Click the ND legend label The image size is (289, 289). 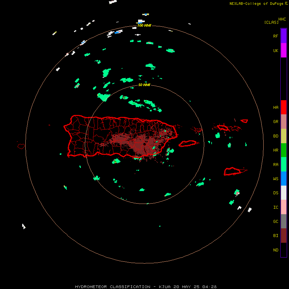point(276,250)
